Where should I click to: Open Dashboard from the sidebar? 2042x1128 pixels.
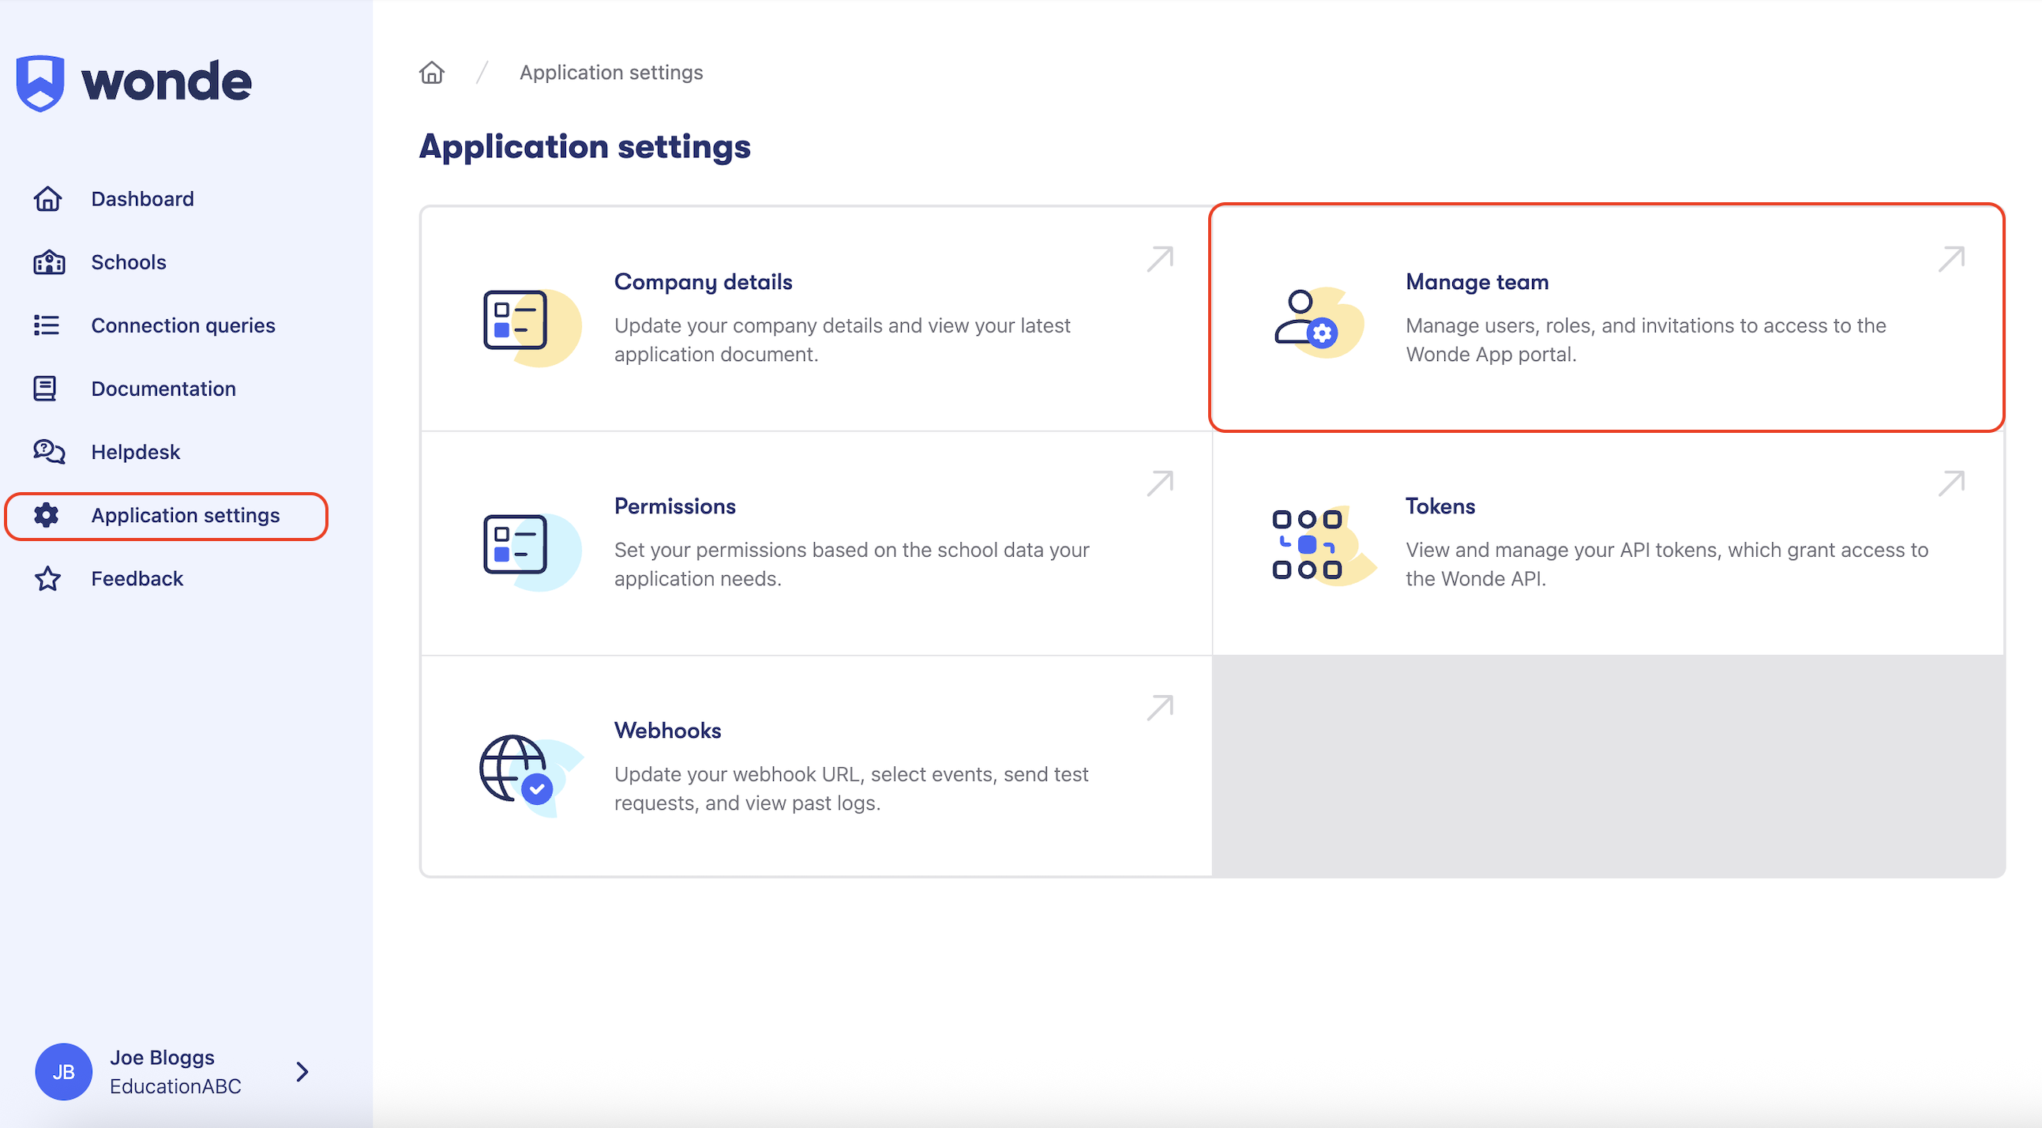coord(143,198)
